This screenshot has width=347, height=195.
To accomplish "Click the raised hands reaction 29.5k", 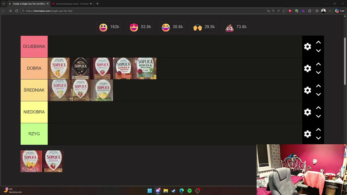I will 204,27.
